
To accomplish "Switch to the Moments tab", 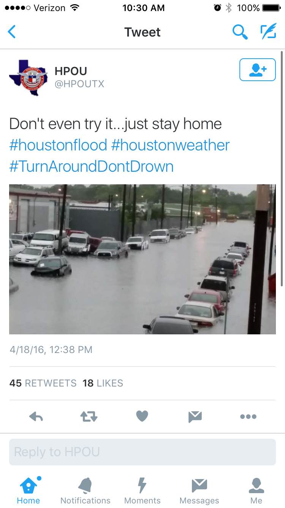I will pyautogui.click(x=142, y=491).
